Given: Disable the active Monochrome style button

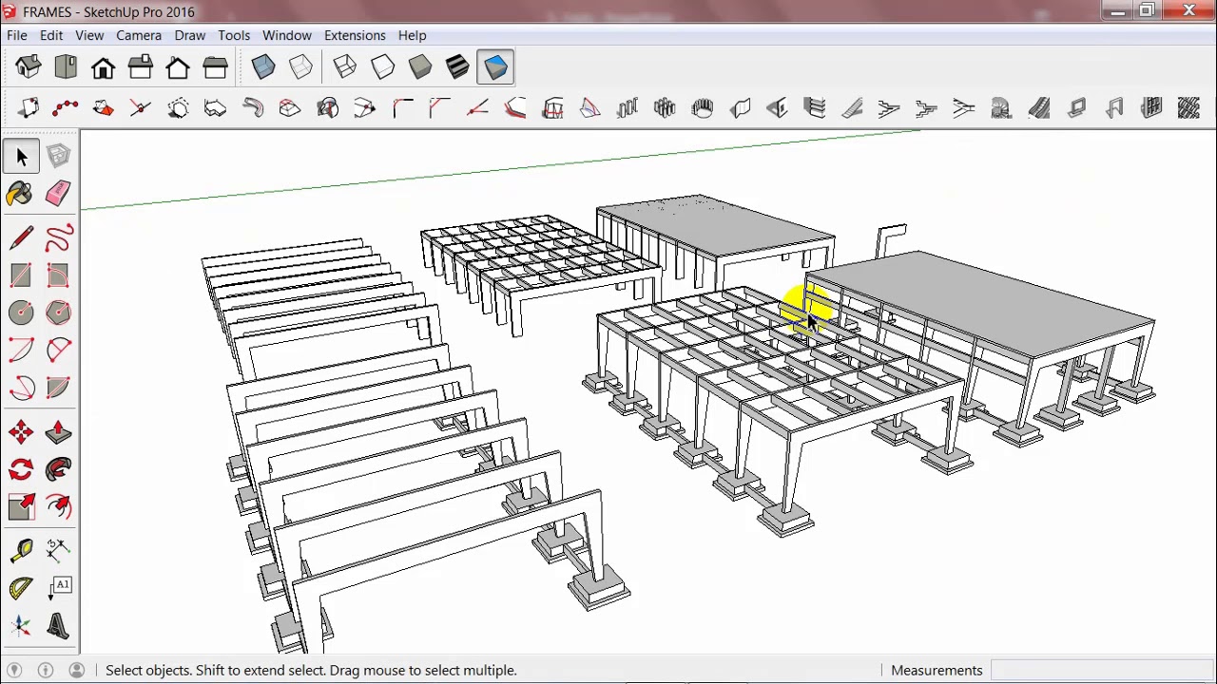Looking at the screenshot, I should coord(495,67).
